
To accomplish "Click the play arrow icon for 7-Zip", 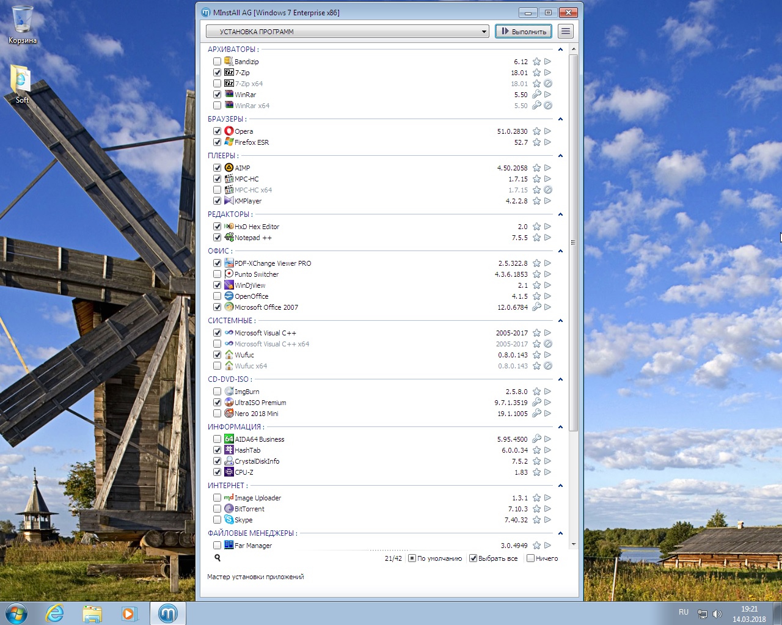I will (548, 73).
